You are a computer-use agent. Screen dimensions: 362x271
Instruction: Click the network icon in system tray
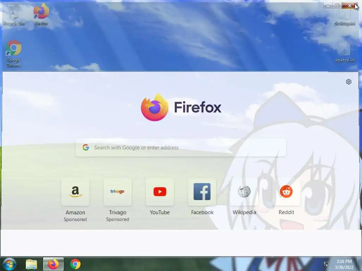pos(326,264)
